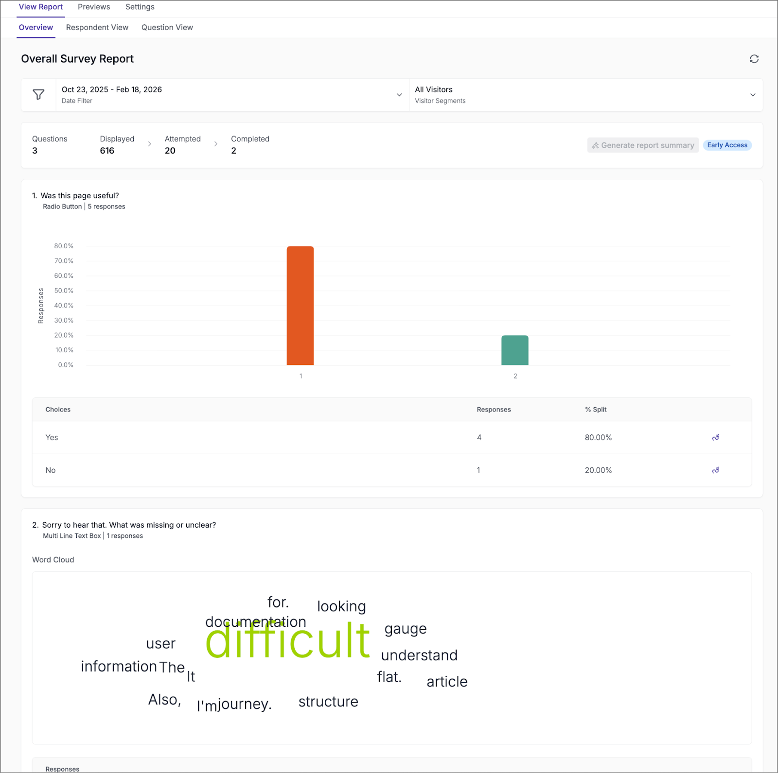Click the Generate report summary button
The height and width of the screenshot is (773, 778).
(642, 145)
